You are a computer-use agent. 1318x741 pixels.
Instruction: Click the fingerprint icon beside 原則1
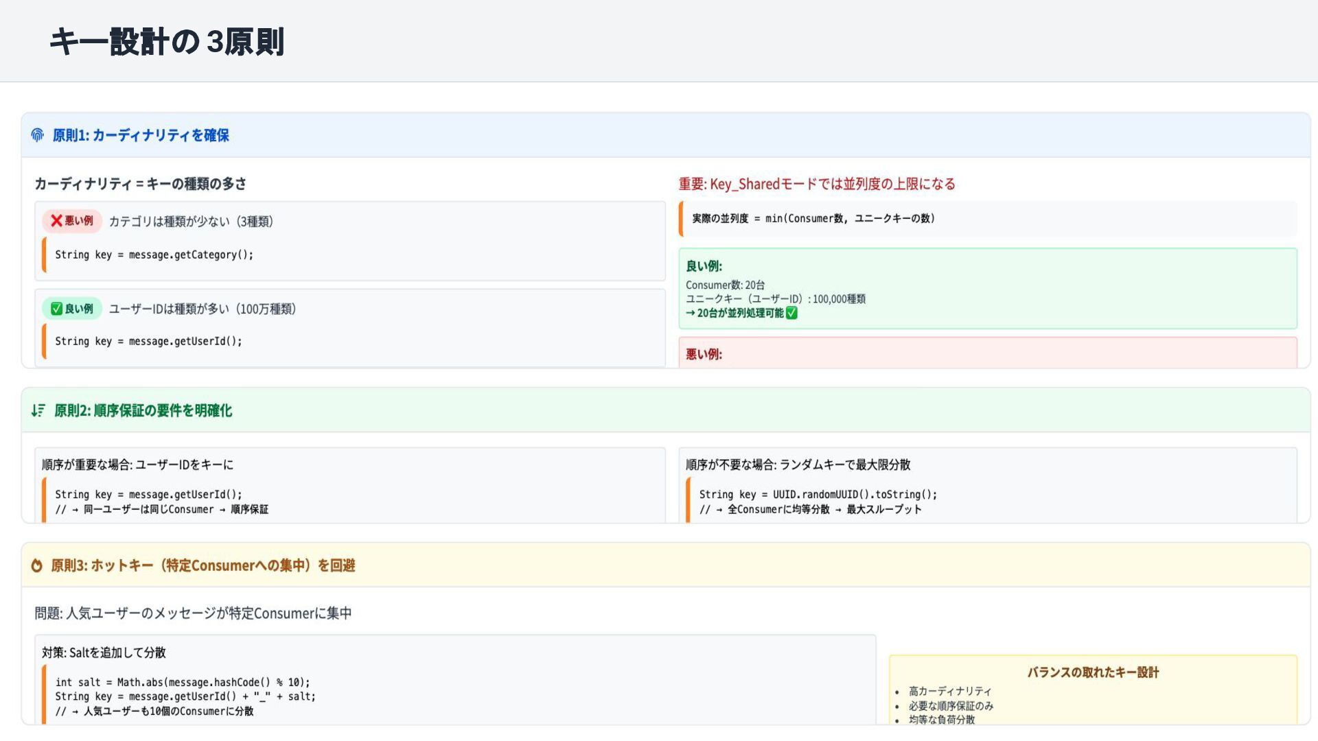(x=38, y=135)
